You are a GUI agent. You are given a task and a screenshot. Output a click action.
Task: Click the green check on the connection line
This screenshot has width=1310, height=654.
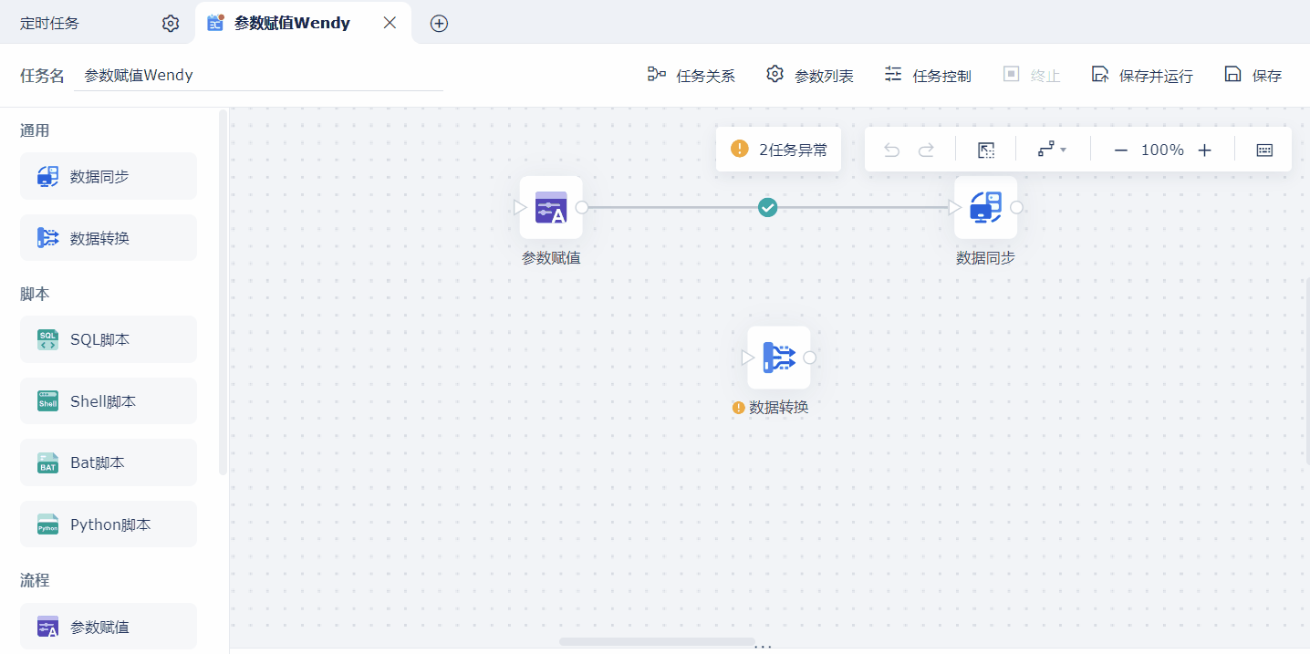pyautogui.click(x=768, y=208)
